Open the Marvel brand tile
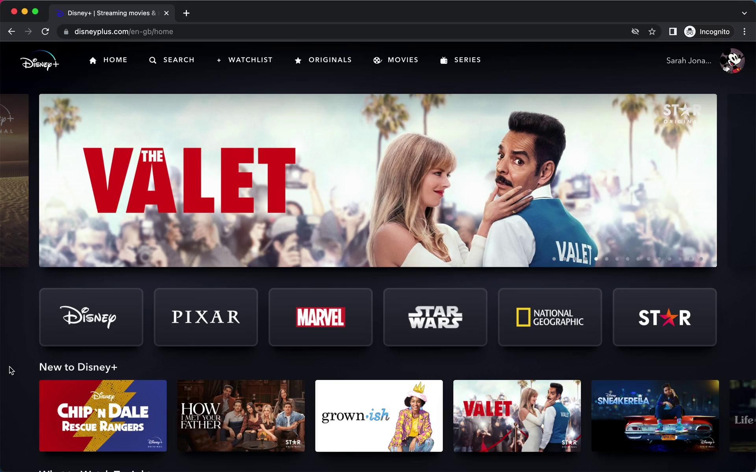This screenshot has height=472, width=756. tap(321, 317)
